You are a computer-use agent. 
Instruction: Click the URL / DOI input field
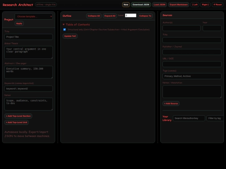pyautogui.click(x=192, y=64)
